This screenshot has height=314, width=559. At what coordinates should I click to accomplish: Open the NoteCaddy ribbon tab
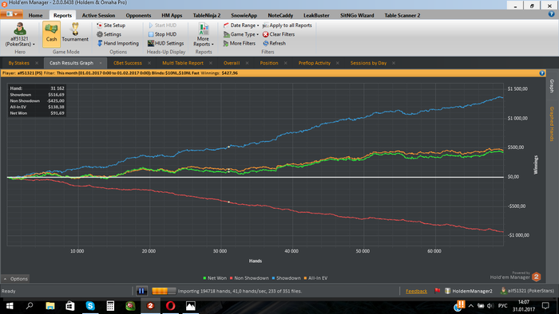click(x=280, y=15)
